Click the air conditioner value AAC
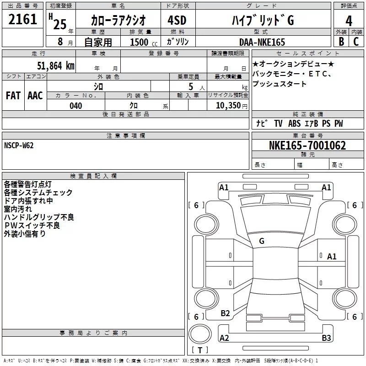Image resolution: width=366 pixels, height=366 pixels. [35, 96]
